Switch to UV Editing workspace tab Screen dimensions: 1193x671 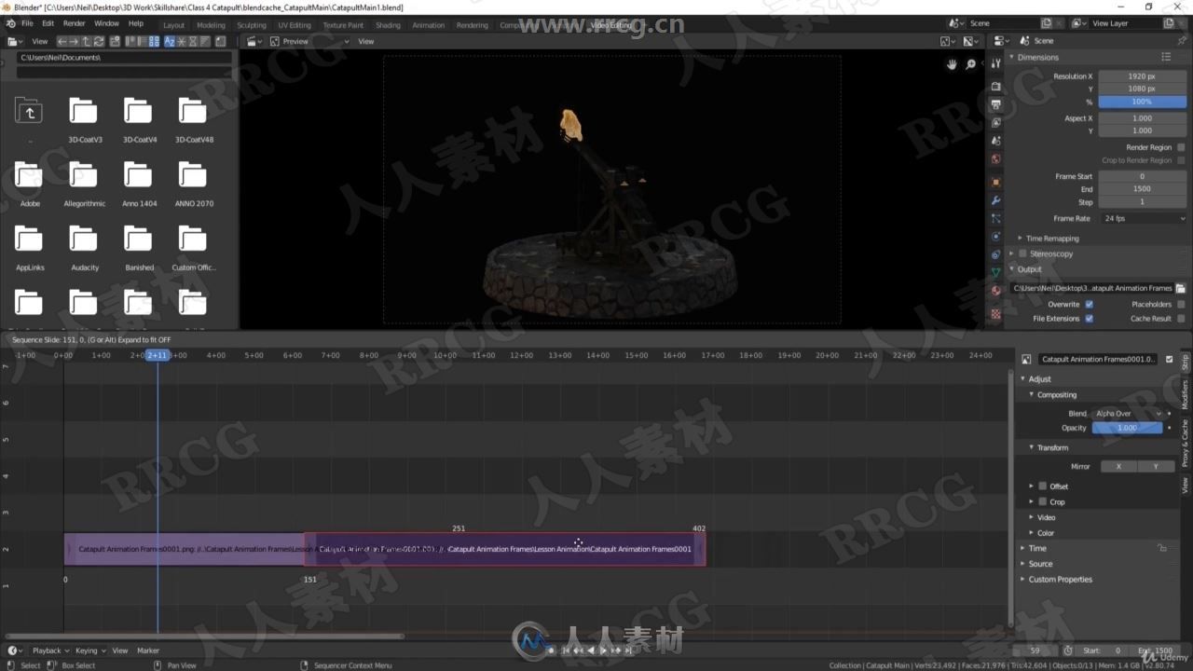coord(295,25)
